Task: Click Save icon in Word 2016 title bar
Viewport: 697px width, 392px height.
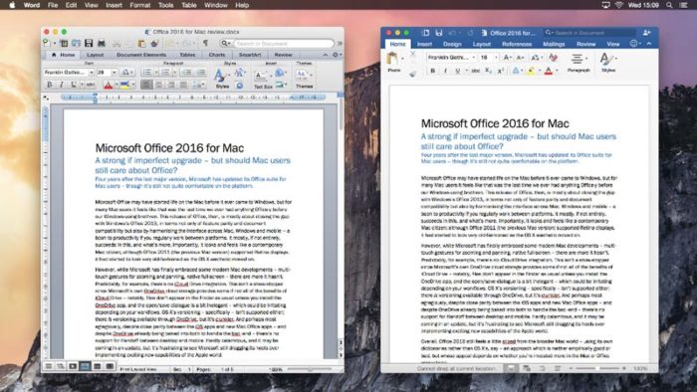Action: pyautogui.click(x=439, y=33)
